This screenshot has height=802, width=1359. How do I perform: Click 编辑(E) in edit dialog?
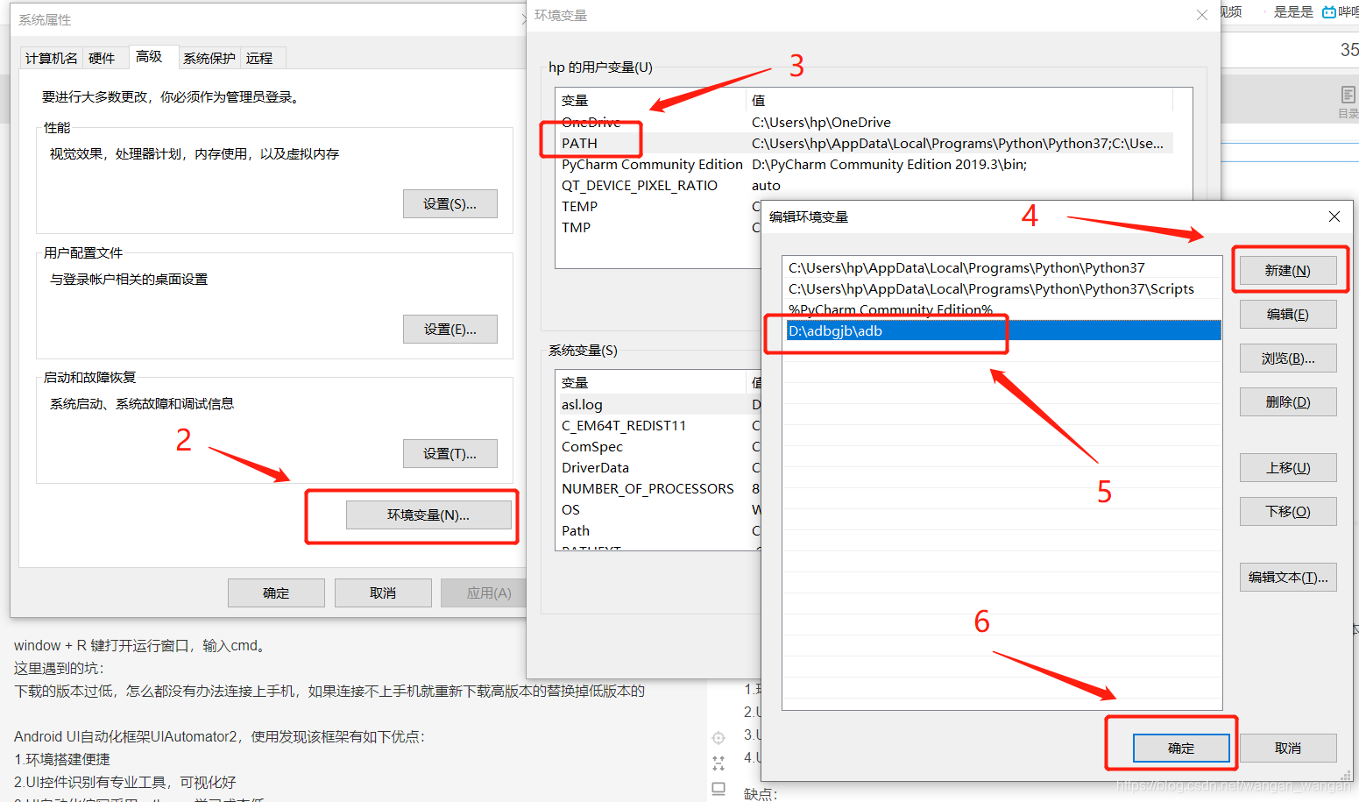click(1288, 314)
